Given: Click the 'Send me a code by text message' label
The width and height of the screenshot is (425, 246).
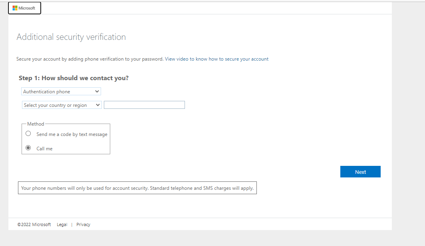Looking at the screenshot, I should point(72,134).
